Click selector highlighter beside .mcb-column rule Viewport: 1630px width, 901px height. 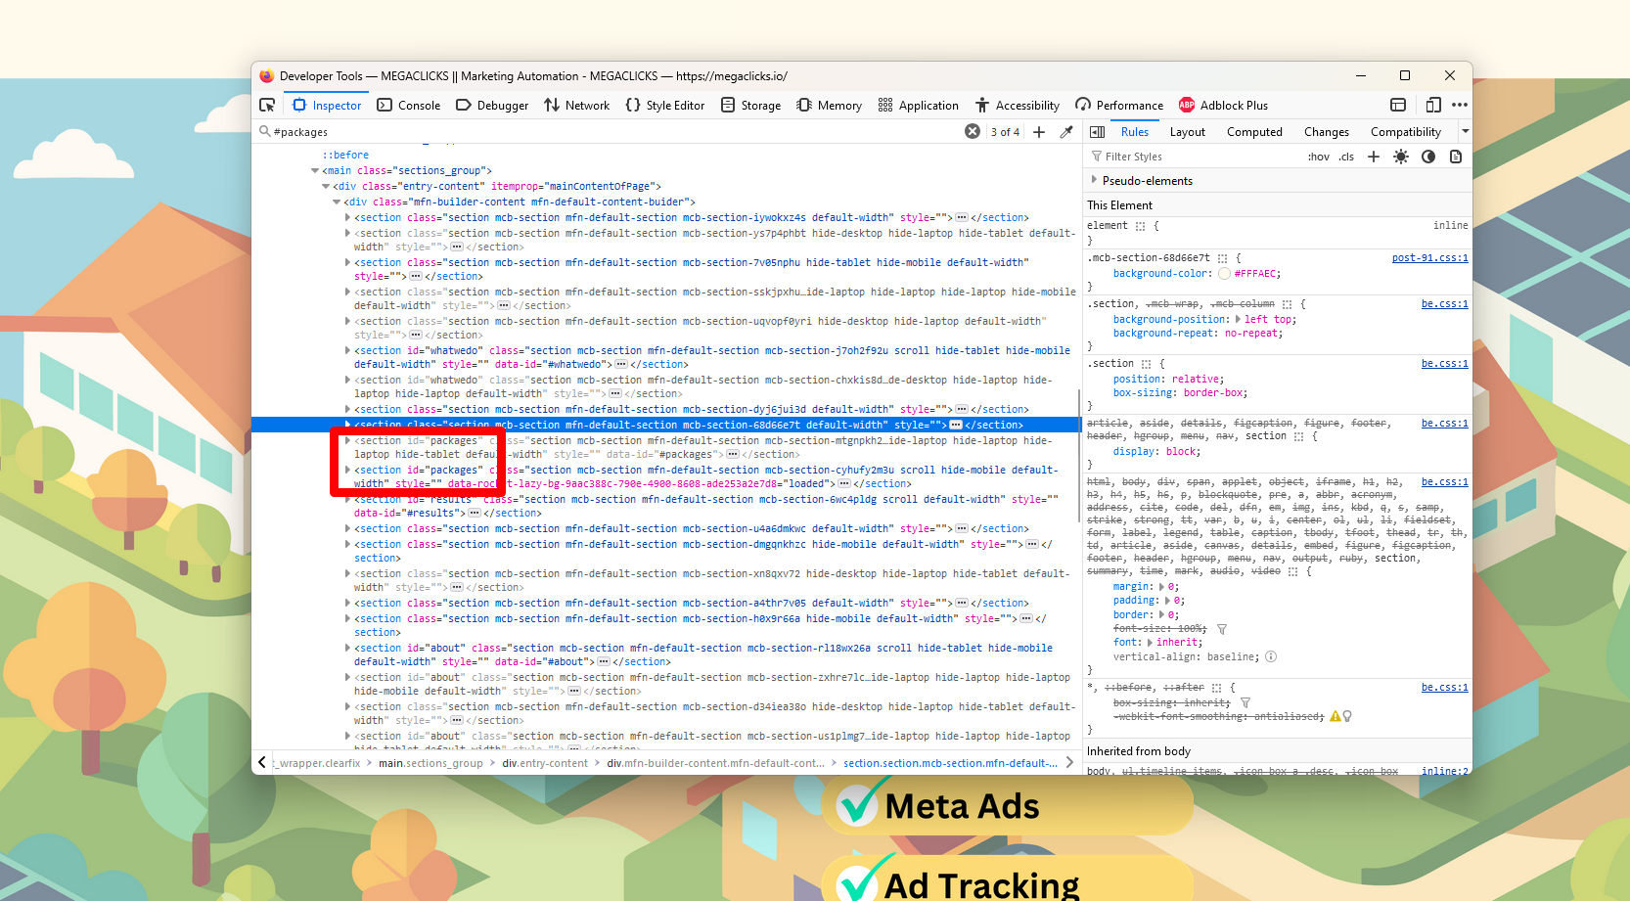(x=1287, y=304)
